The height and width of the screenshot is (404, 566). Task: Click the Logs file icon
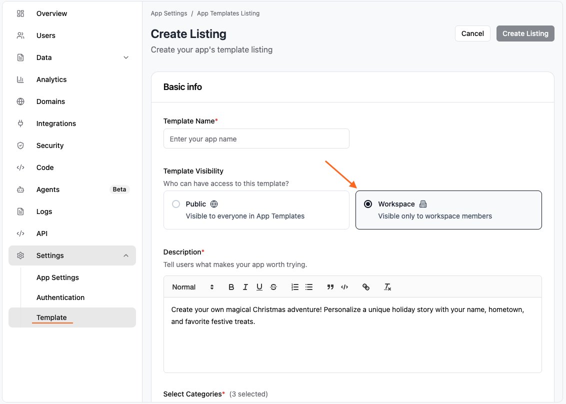tap(20, 212)
